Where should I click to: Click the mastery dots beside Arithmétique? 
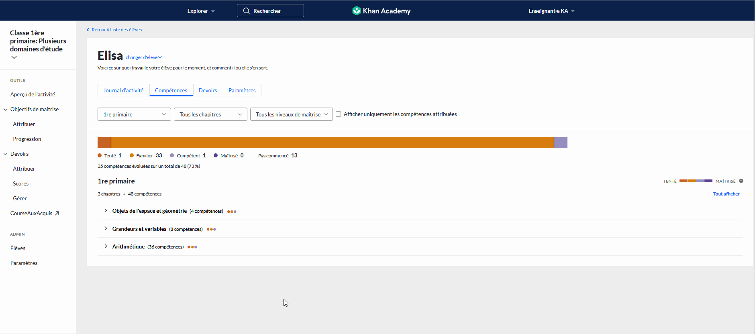click(x=192, y=247)
